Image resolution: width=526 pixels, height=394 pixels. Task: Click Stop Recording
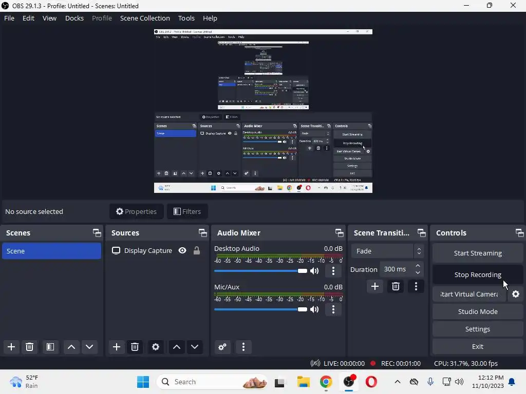tap(478, 274)
